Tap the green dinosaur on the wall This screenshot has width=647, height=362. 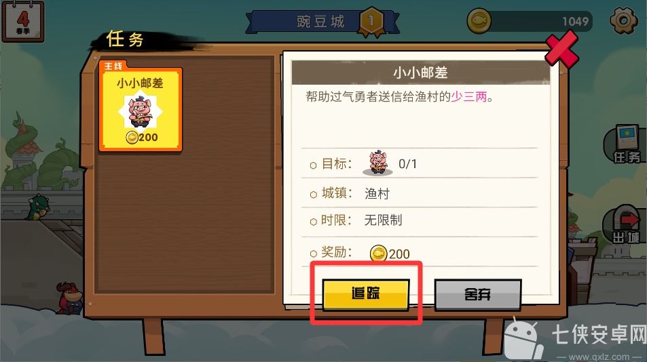[39, 207]
